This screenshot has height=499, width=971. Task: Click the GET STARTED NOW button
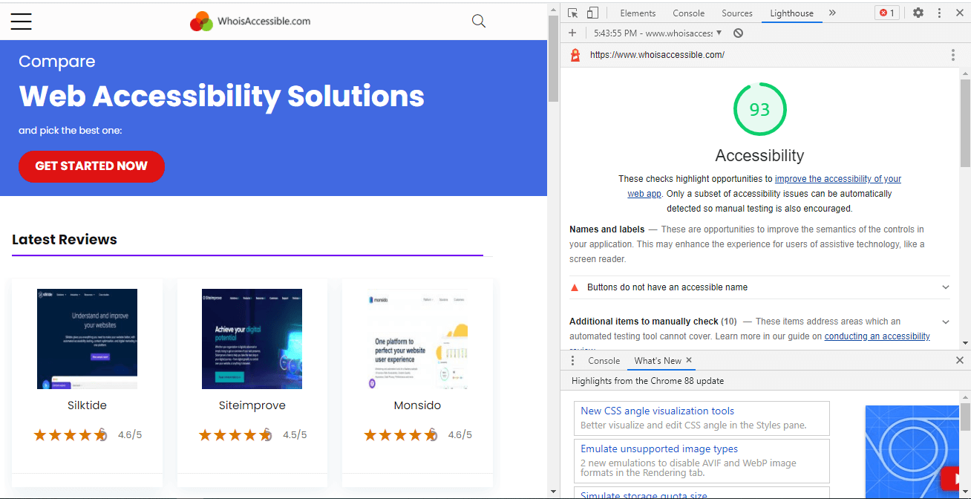91,166
